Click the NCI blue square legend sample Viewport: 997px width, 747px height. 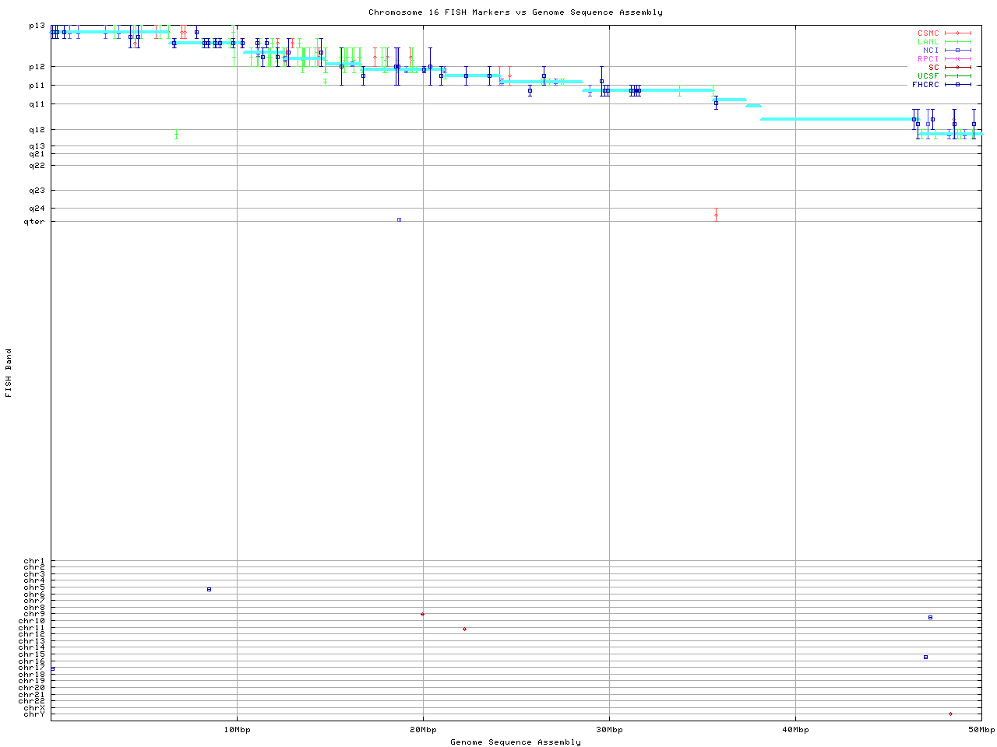tap(957, 51)
